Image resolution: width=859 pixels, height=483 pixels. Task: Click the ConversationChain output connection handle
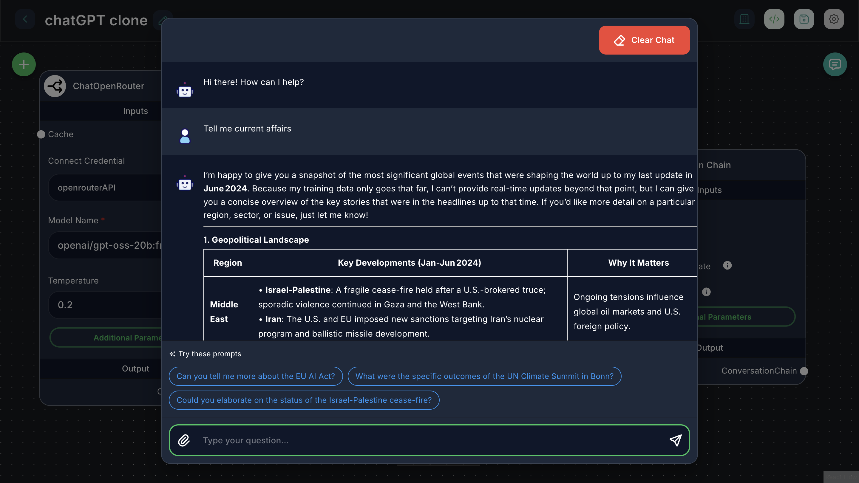point(804,371)
